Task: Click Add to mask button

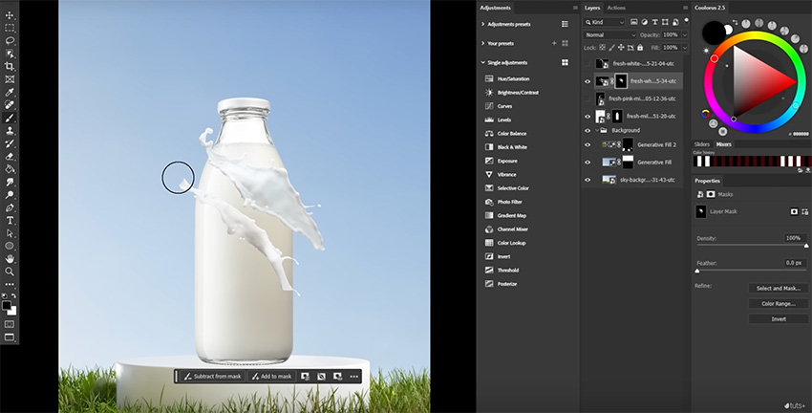Action: [x=271, y=377]
